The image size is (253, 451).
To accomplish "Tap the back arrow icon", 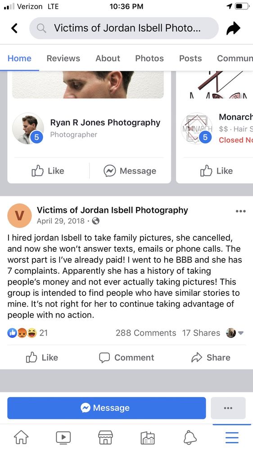I will [14, 28].
